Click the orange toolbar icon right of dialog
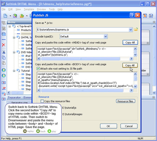Image resolution: width=157 pixels, height=141 pixels. [145, 16]
